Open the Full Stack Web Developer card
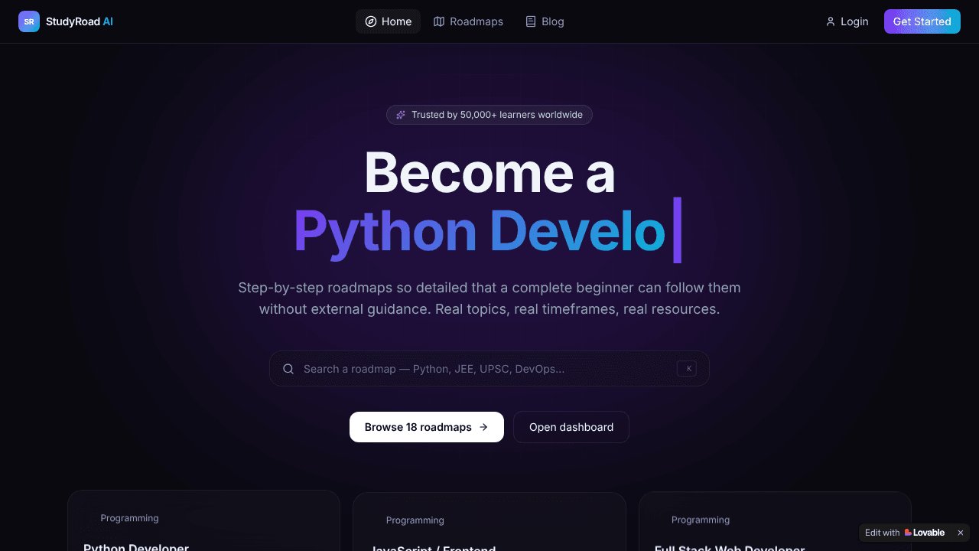Screen dimensions: 979x551 (775, 521)
